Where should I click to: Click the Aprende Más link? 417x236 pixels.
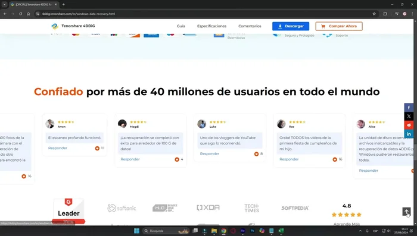[x=347, y=224]
